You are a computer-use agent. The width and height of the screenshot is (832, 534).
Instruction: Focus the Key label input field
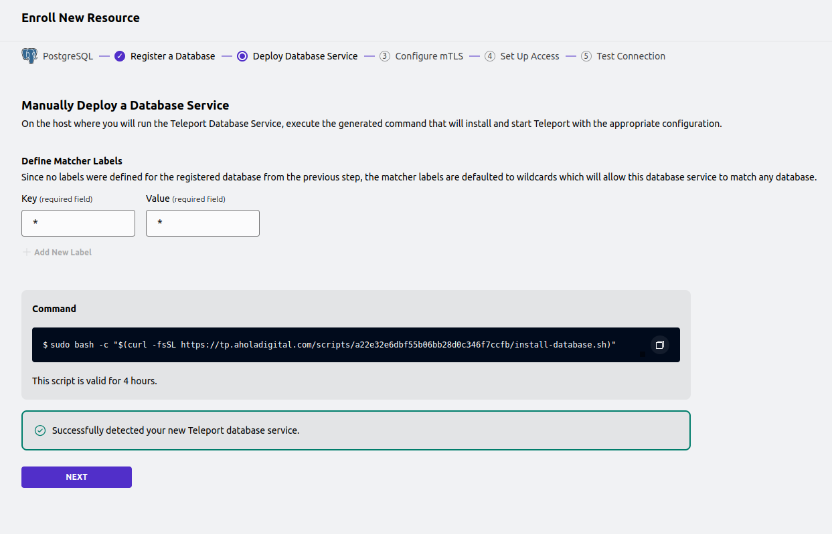coord(78,223)
